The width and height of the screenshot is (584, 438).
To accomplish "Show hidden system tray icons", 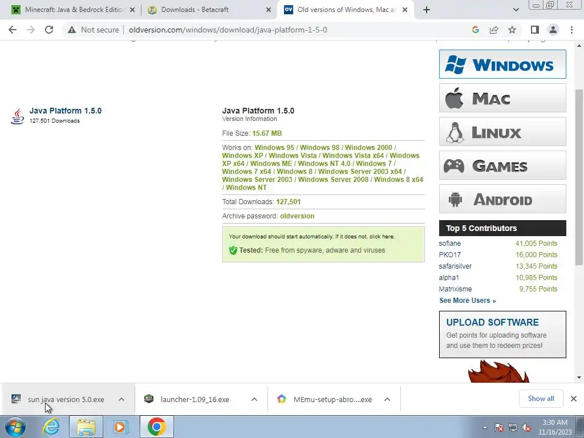I will point(485,427).
